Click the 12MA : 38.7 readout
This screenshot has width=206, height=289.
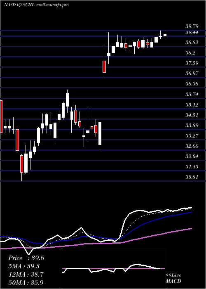(x=26, y=275)
